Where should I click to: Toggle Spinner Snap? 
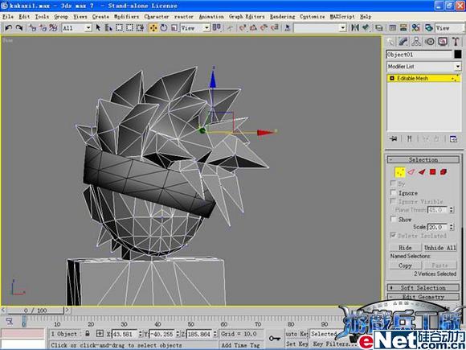pyautogui.click(x=275, y=27)
